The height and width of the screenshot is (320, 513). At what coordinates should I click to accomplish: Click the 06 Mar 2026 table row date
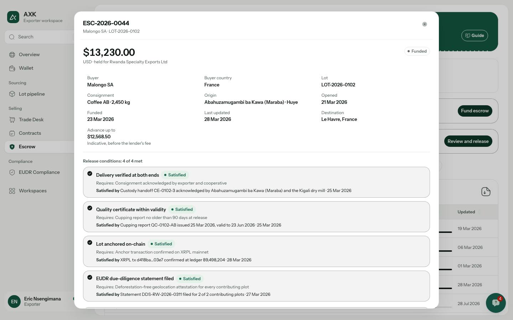click(470, 247)
